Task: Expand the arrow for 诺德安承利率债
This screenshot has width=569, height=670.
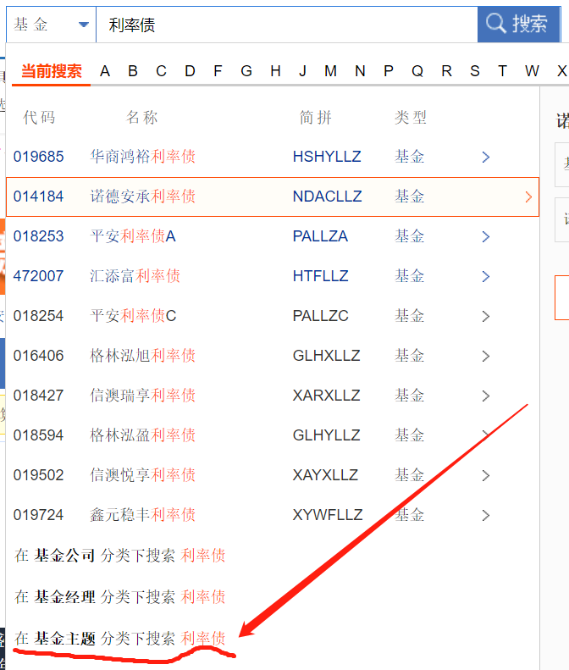Action: click(528, 197)
